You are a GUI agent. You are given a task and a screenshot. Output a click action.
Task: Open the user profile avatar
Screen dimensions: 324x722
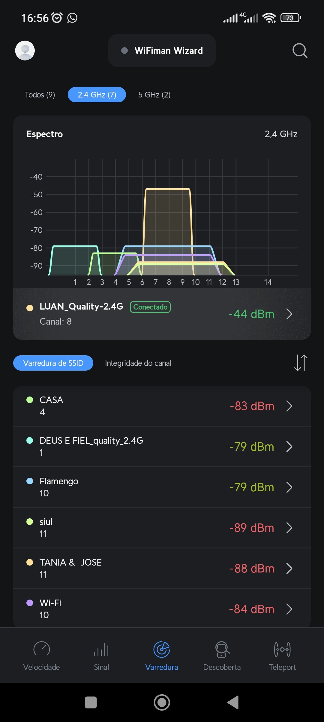25,51
